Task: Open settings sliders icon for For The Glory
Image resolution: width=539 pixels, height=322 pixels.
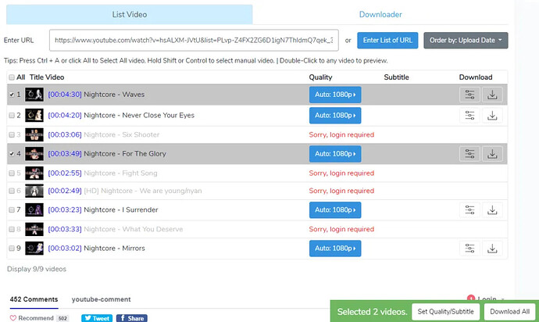Action: [x=469, y=154]
